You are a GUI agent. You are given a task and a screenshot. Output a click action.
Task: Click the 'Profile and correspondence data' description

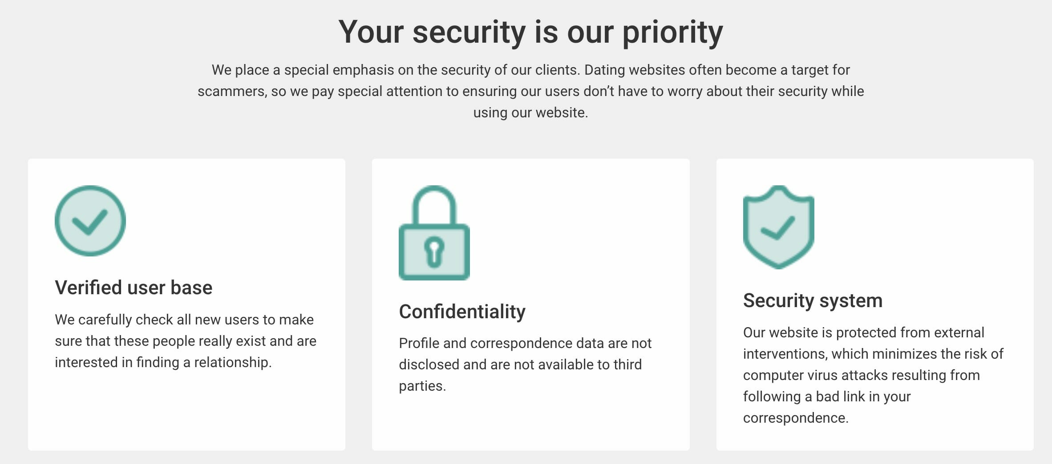click(x=525, y=364)
